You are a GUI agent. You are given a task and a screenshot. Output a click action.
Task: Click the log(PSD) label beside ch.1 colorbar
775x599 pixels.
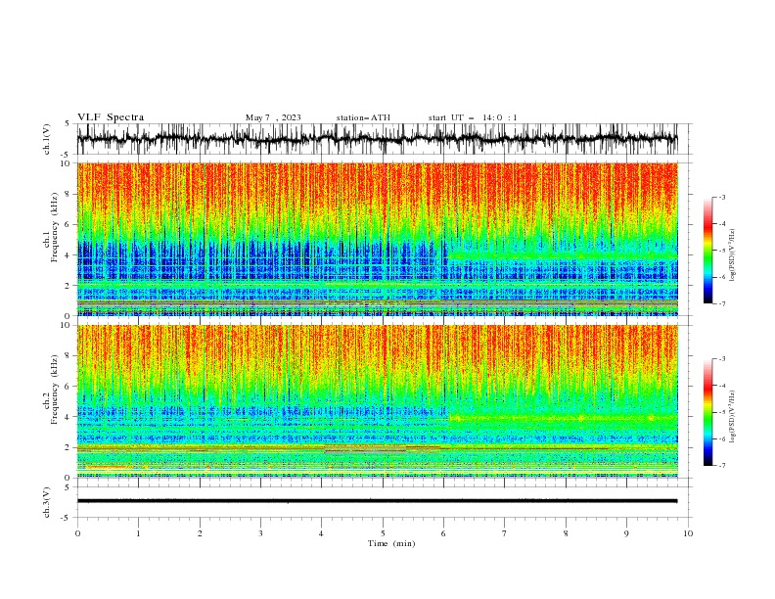pyautogui.click(x=732, y=255)
